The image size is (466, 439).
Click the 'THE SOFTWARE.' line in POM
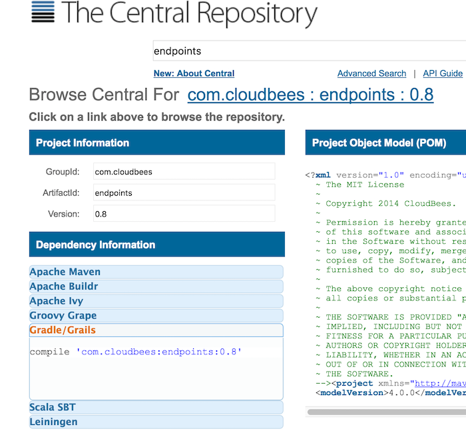(359, 374)
